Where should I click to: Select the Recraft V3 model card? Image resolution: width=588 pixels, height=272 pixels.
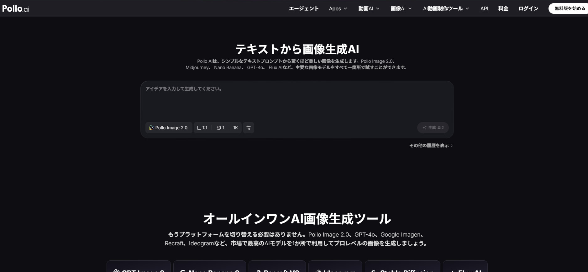tap(277, 267)
